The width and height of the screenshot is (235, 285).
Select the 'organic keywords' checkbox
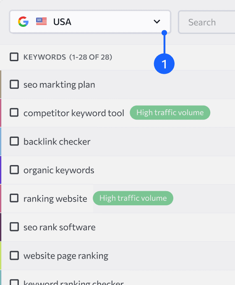click(14, 170)
